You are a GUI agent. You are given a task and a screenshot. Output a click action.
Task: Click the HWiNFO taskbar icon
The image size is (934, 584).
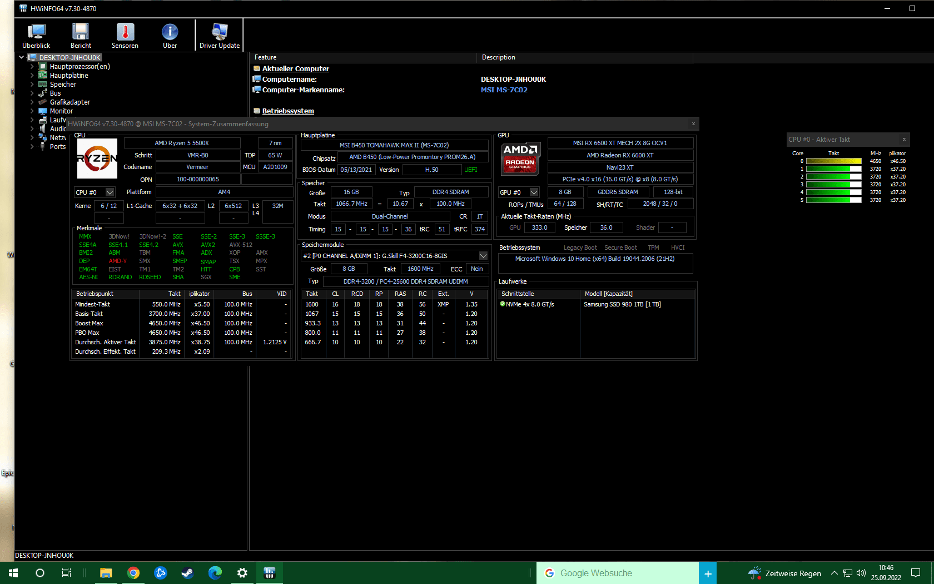tap(270, 573)
